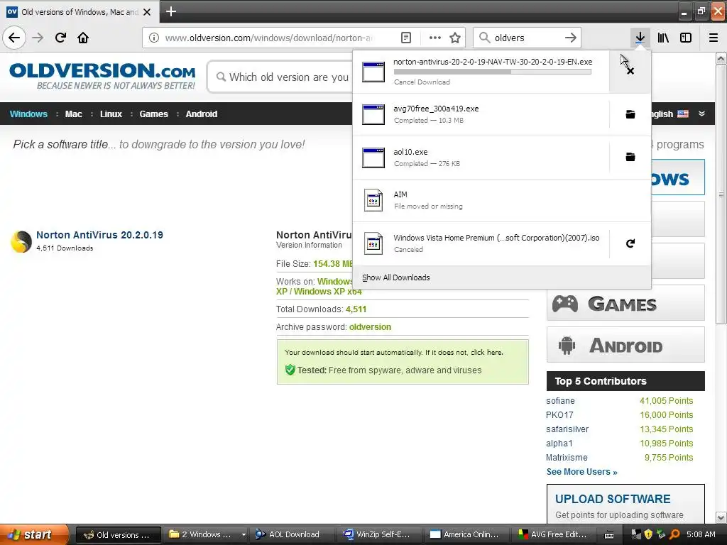The width and height of the screenshot is (727, 545).
Task: View site information icon in address bar
Action: point(154,38)
